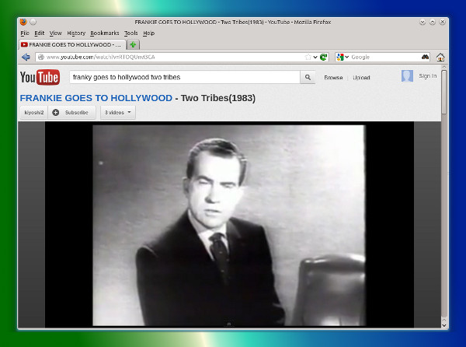Expand the 3 videos dropdown
This screenshot has height=347, width=466.
point(118,113)
